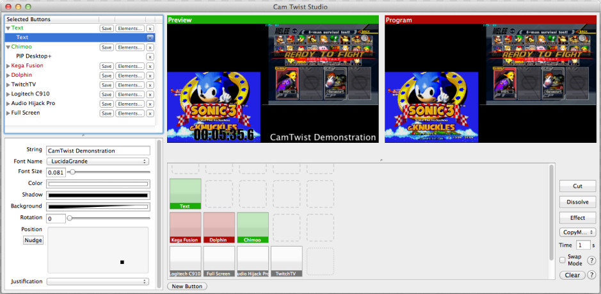Open Elements for Dolphin
The width and height of the screenshot is (601, 294).
coord(130,76)
